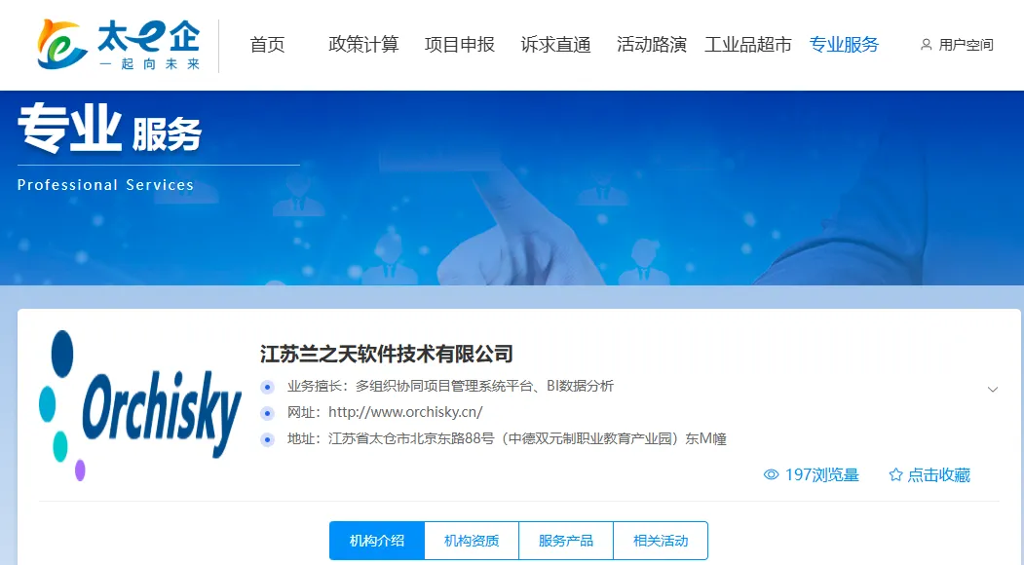Click the bullet icon beside 业务擅长
The image size is (1024, 565).
click(x=267, y=387)
